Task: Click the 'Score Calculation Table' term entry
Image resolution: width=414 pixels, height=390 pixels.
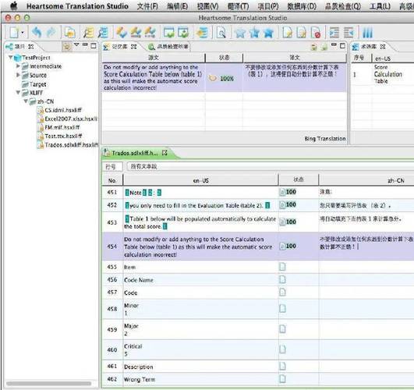Action: [x=387, y=74]
